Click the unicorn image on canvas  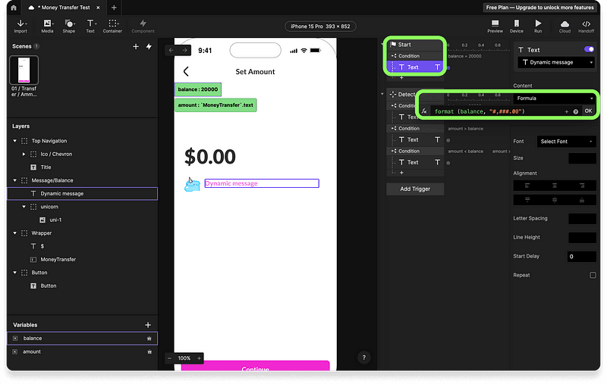[x=192, y=185]
